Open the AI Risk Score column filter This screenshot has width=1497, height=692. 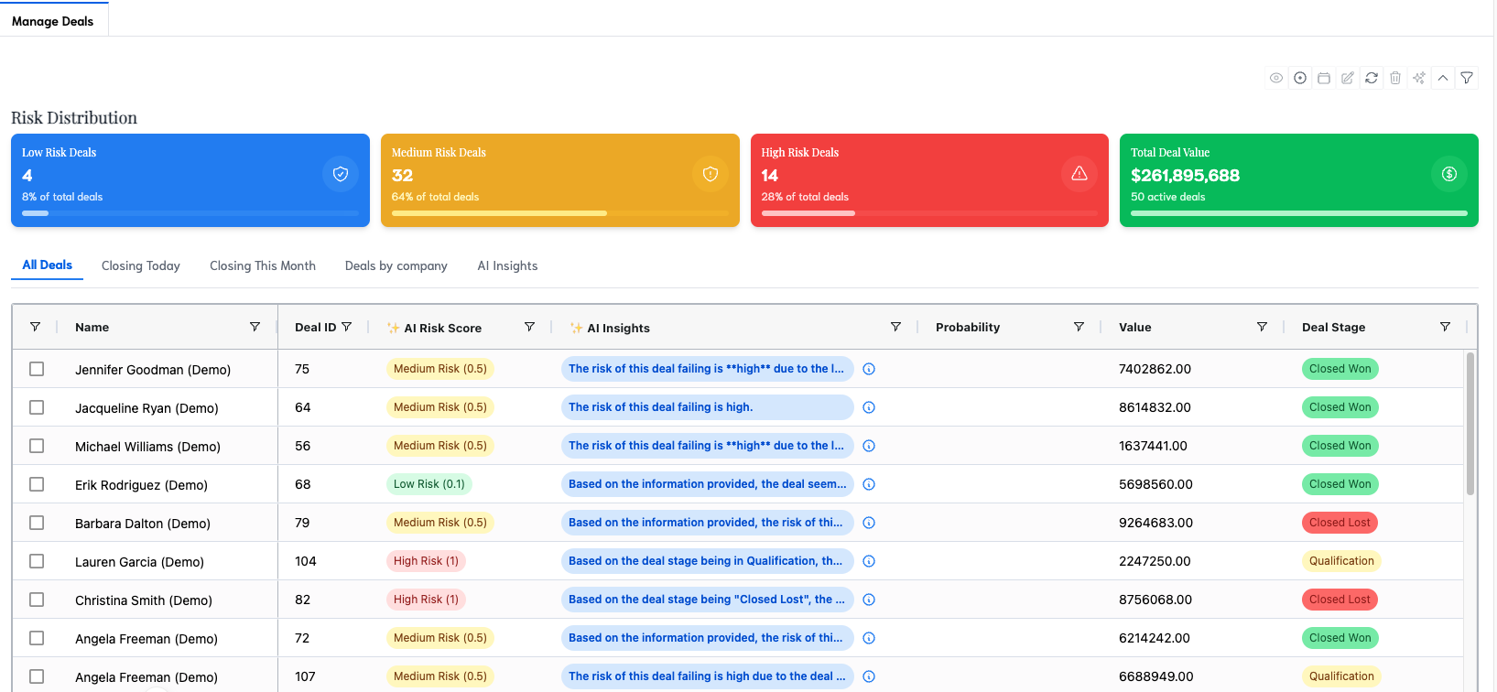(529, 327)
